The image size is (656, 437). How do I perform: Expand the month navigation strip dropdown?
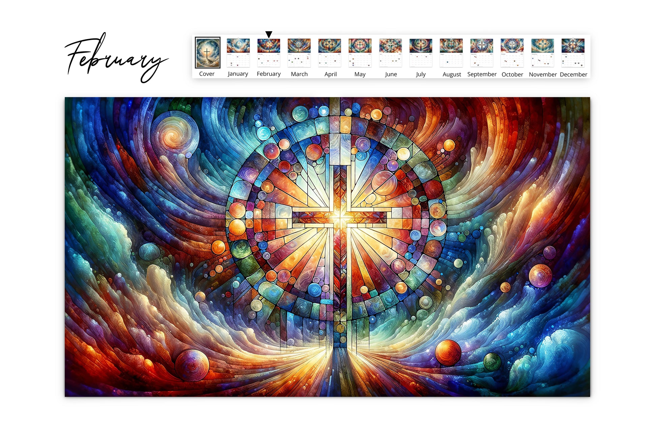pyautogui.click(x=267, y=33)
